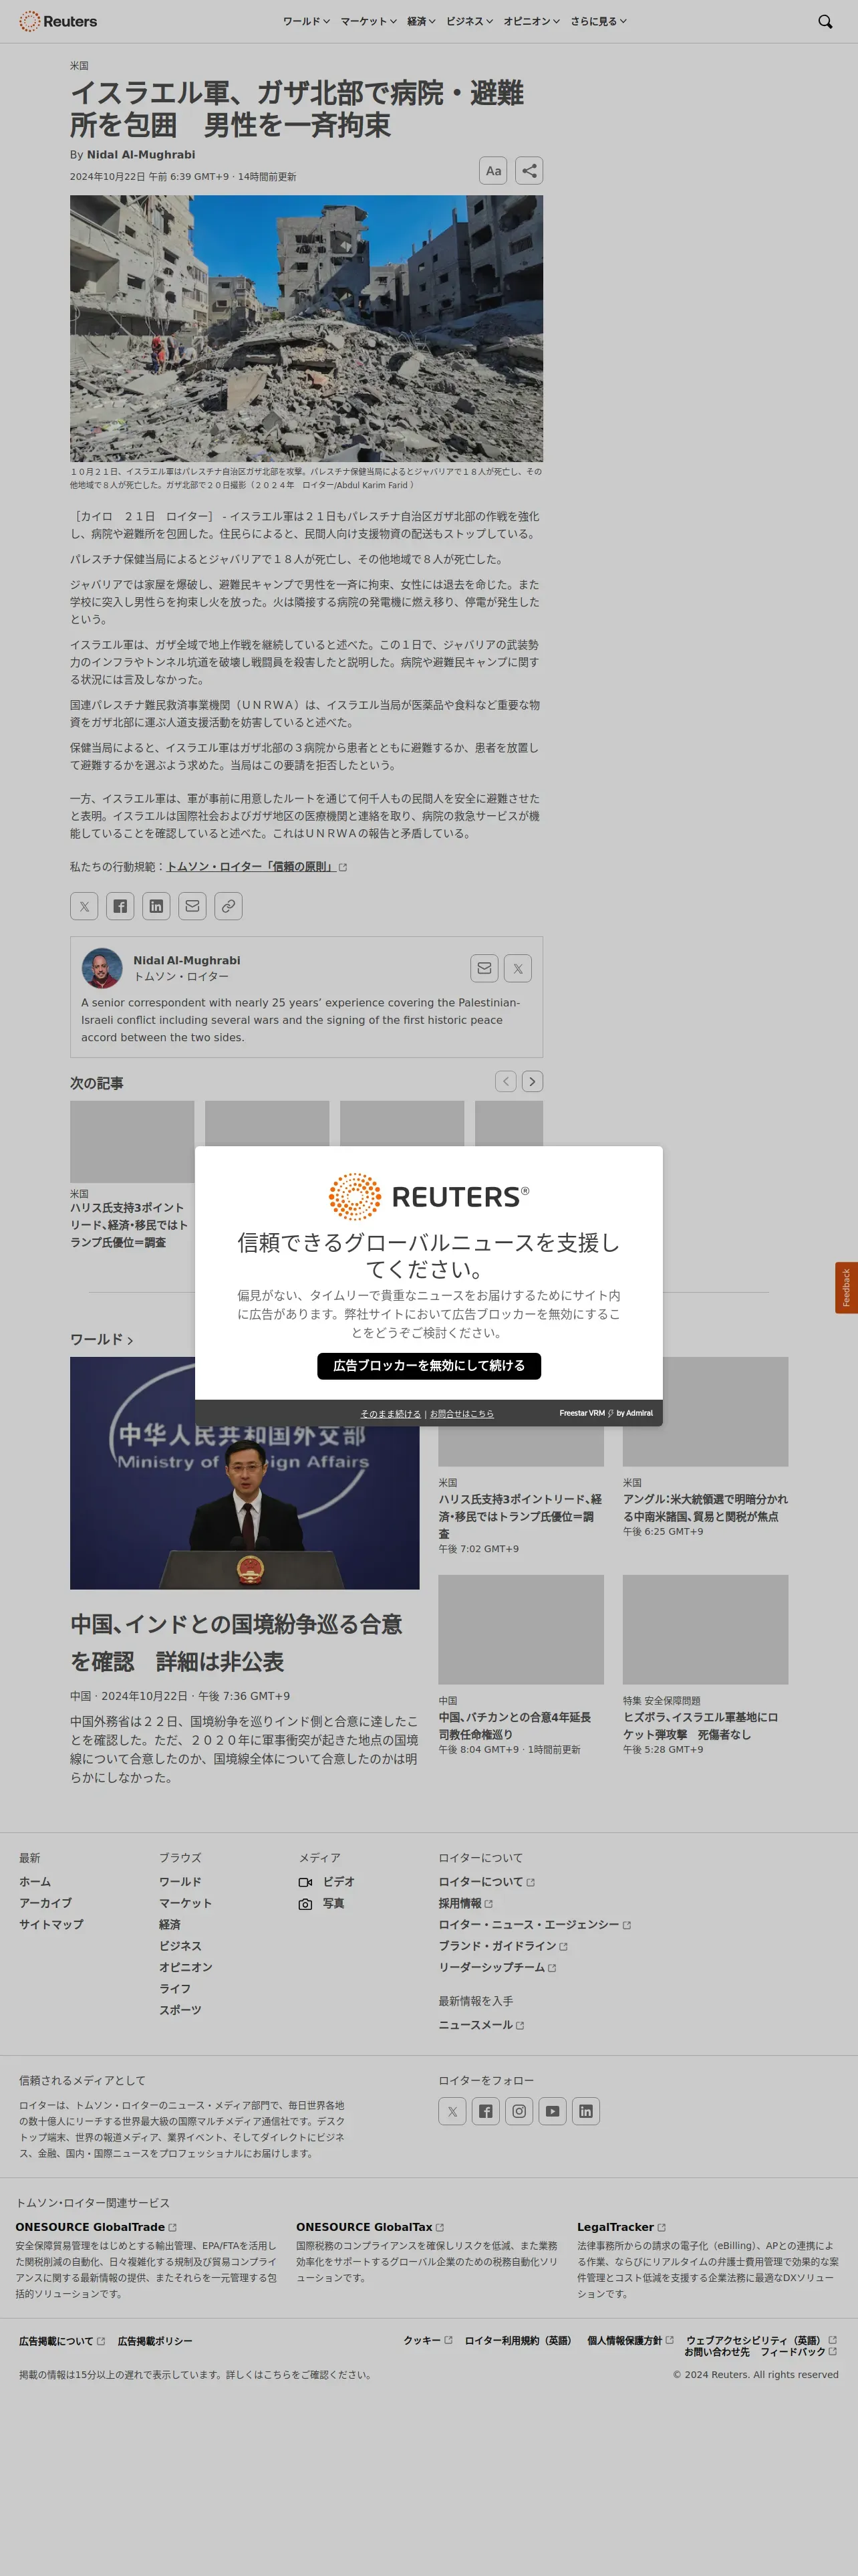This screenshot has width=858, height=2576.
Task: Follow Reuters on LinkedIn in footer
Action: [586, 2111]
